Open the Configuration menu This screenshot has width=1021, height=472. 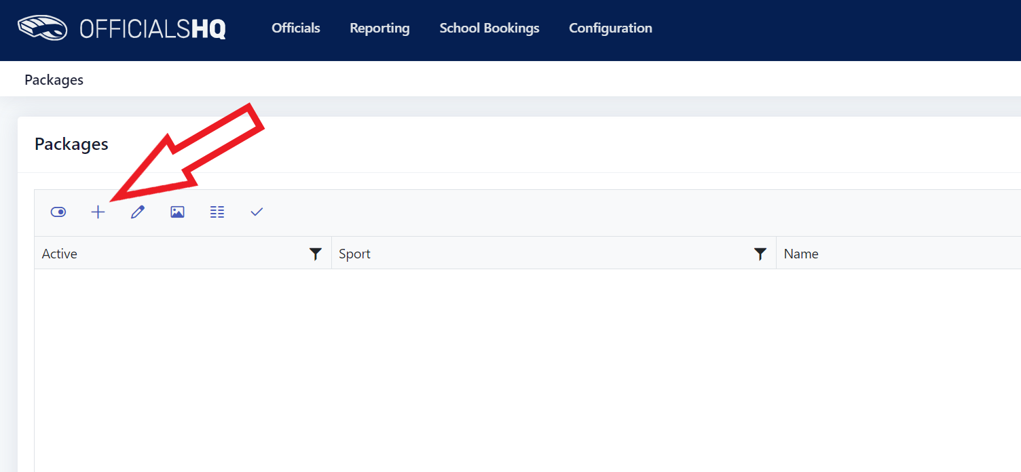pyautogui.click(x=610, y=28)
